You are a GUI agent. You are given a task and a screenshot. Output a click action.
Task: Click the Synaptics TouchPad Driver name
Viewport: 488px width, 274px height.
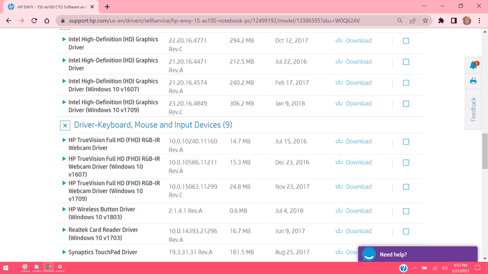pos(102,252)
